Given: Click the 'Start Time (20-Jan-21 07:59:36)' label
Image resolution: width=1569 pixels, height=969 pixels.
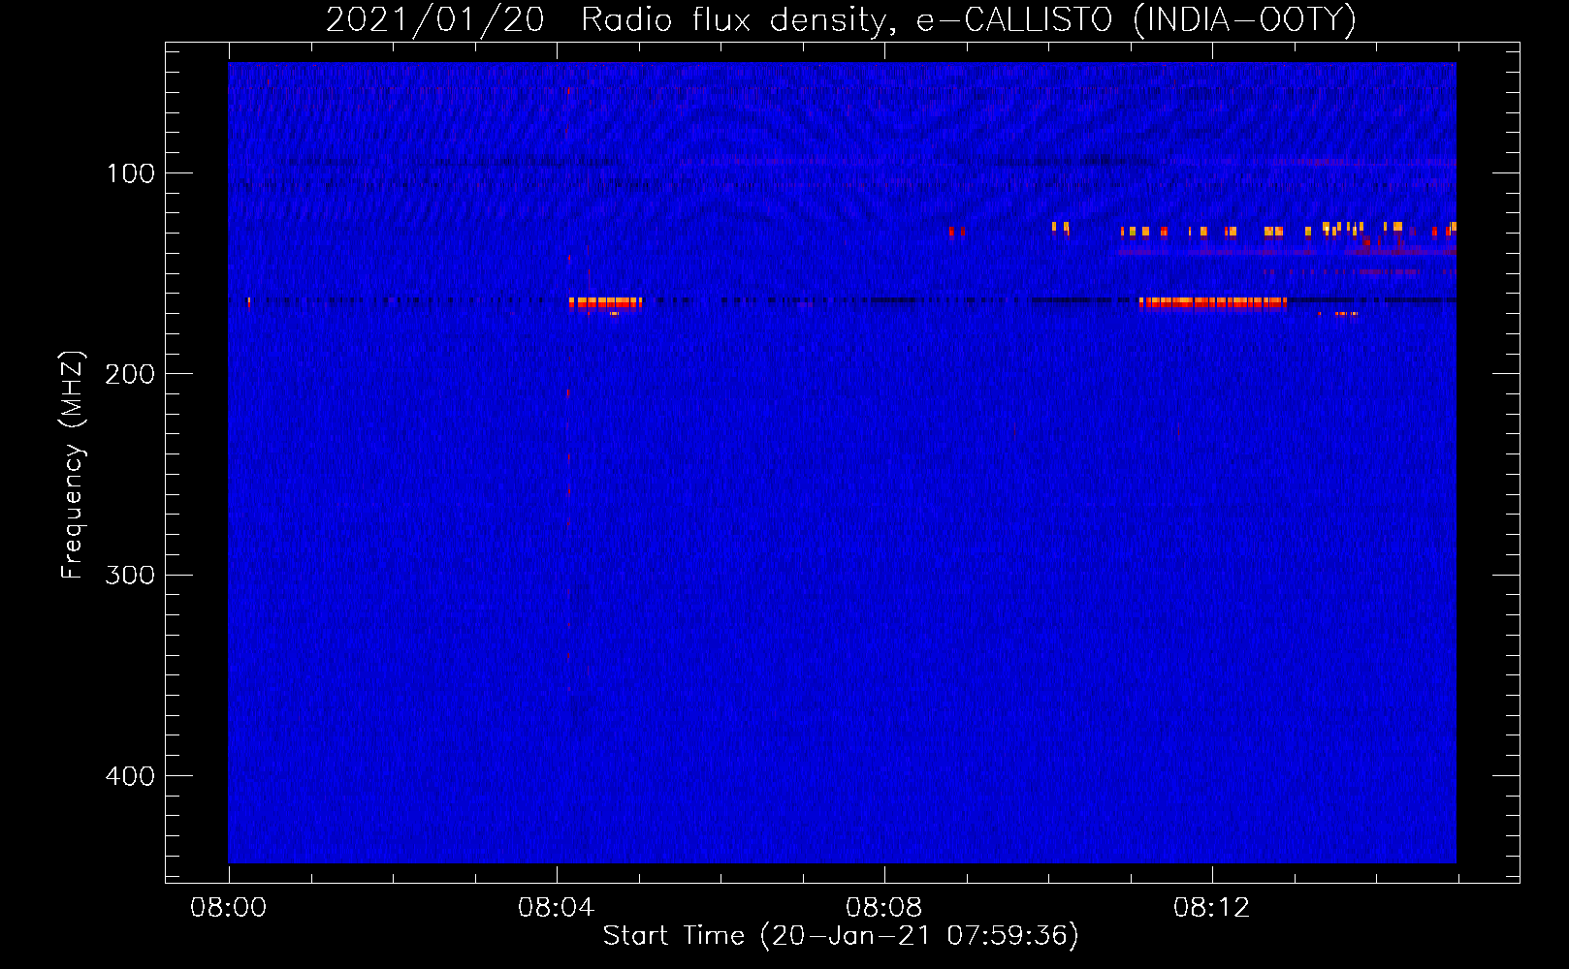Looking at the screenshot, I should (x=841, y=936).
